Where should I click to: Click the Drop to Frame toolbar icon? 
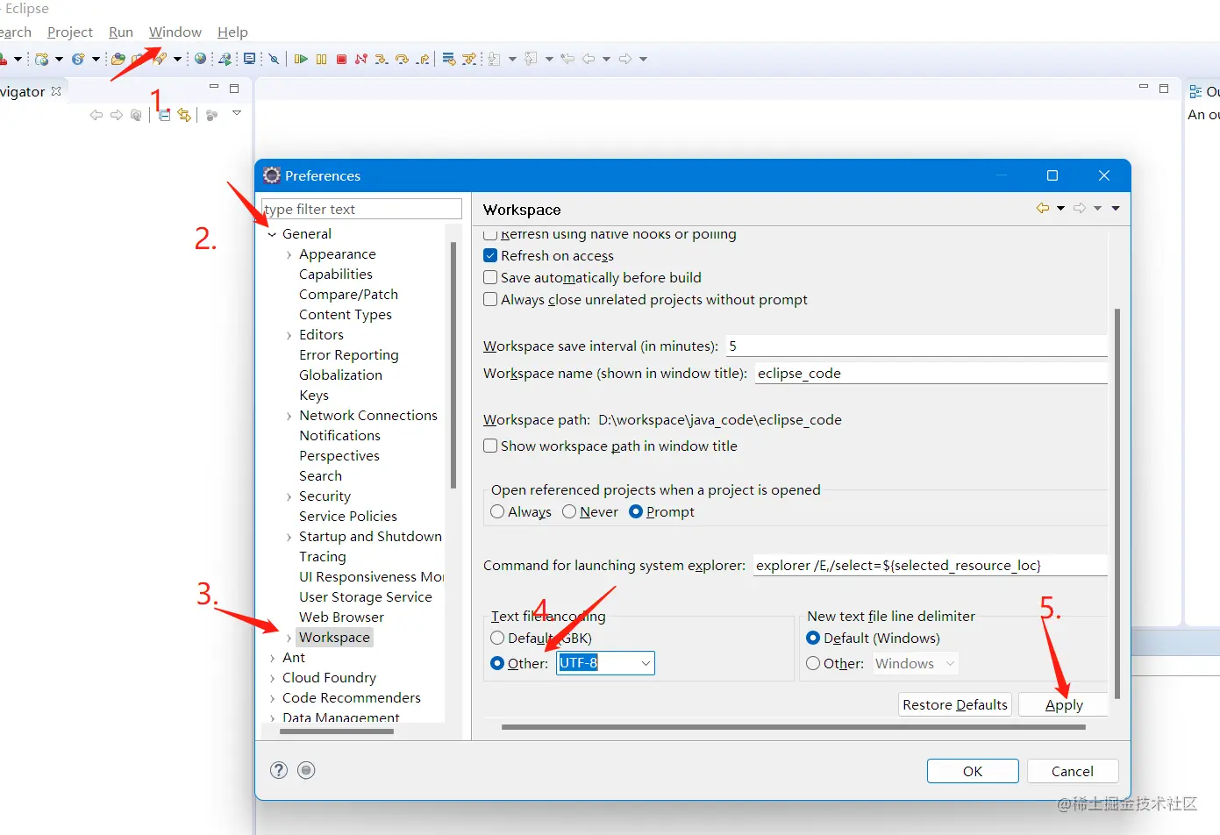[448, 59]
